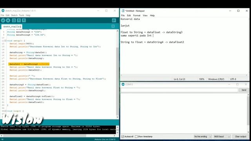Viewport: 251px width, 141px height.
Task: Maximize the Notepad window
Action: [238, 11]
